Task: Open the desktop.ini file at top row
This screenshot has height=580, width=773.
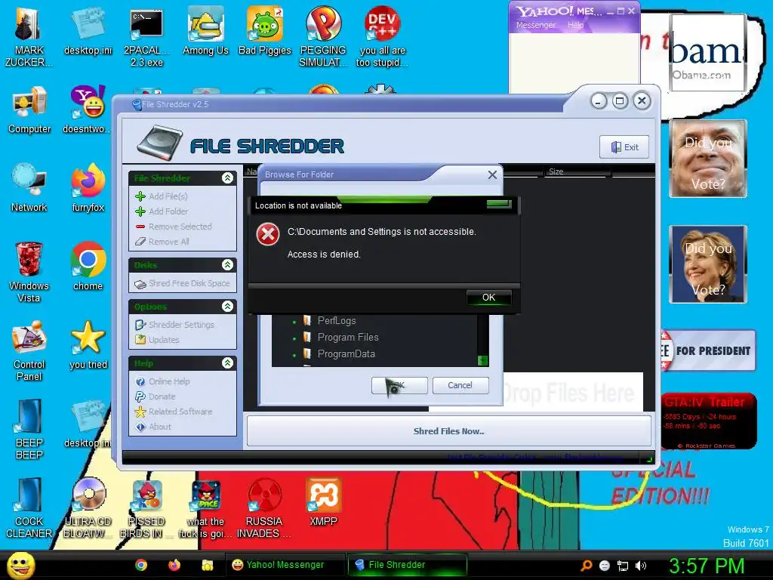Action: (88, 32)
